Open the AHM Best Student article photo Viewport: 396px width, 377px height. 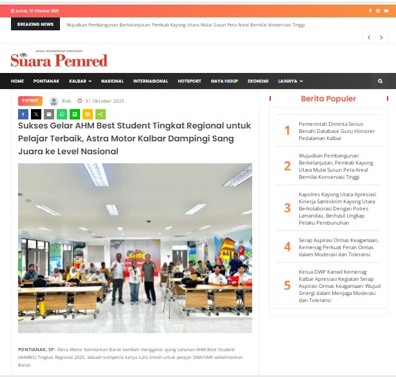(135, 249)
